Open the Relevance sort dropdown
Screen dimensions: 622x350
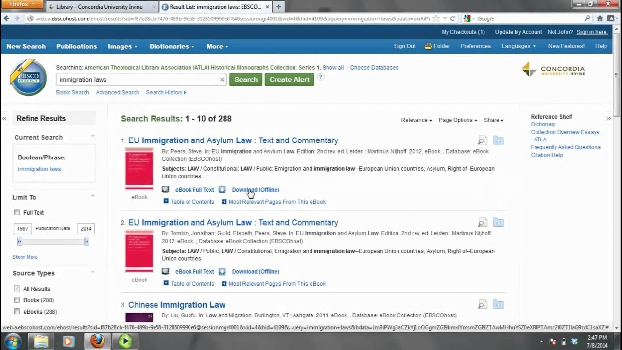pyautogui.click(x=416, y=120)
